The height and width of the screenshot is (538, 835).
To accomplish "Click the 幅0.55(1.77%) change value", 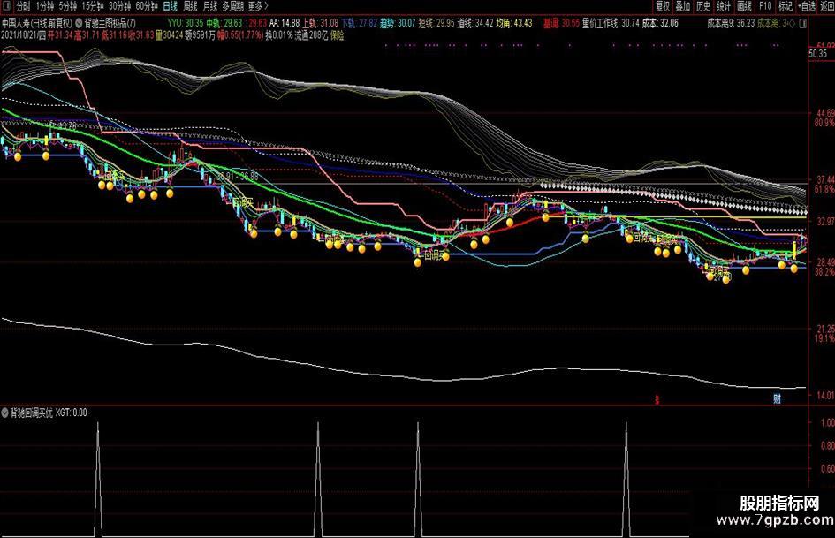I will tap(240, 35).
